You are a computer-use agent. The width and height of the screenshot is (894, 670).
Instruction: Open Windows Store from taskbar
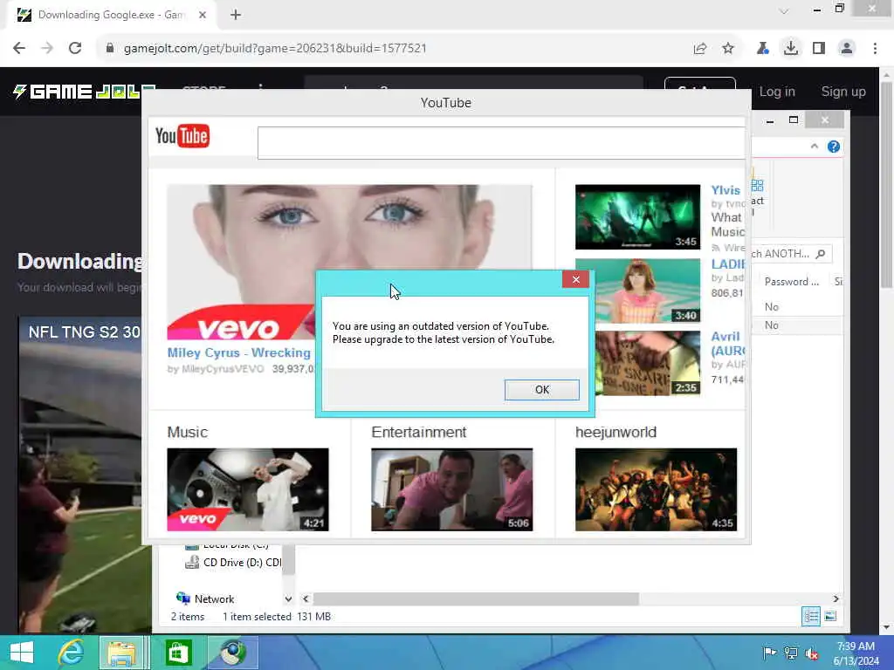pos(178,653)
